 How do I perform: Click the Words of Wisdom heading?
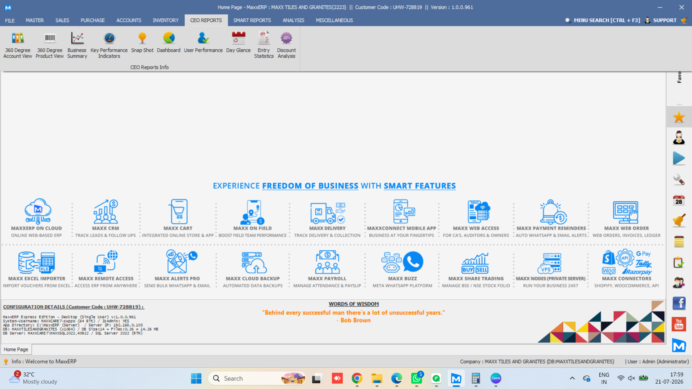click(x=354, y=304)
